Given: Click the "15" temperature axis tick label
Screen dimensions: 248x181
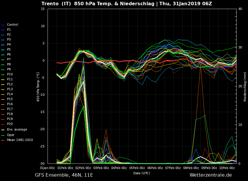Looking at the screenshot, I should 43,9.
